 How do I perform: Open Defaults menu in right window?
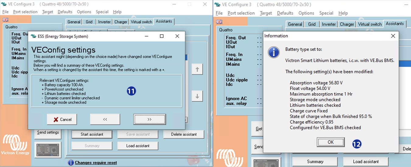(285, 13)
